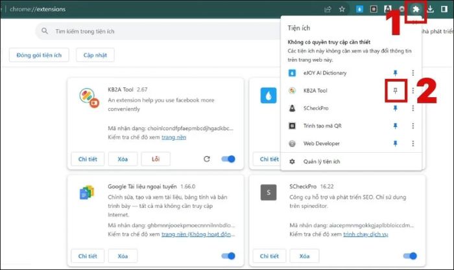Open the downloads icon in toolbar
Screen dimensions: 454x270
pyautogui.click(x=429, y=10)
